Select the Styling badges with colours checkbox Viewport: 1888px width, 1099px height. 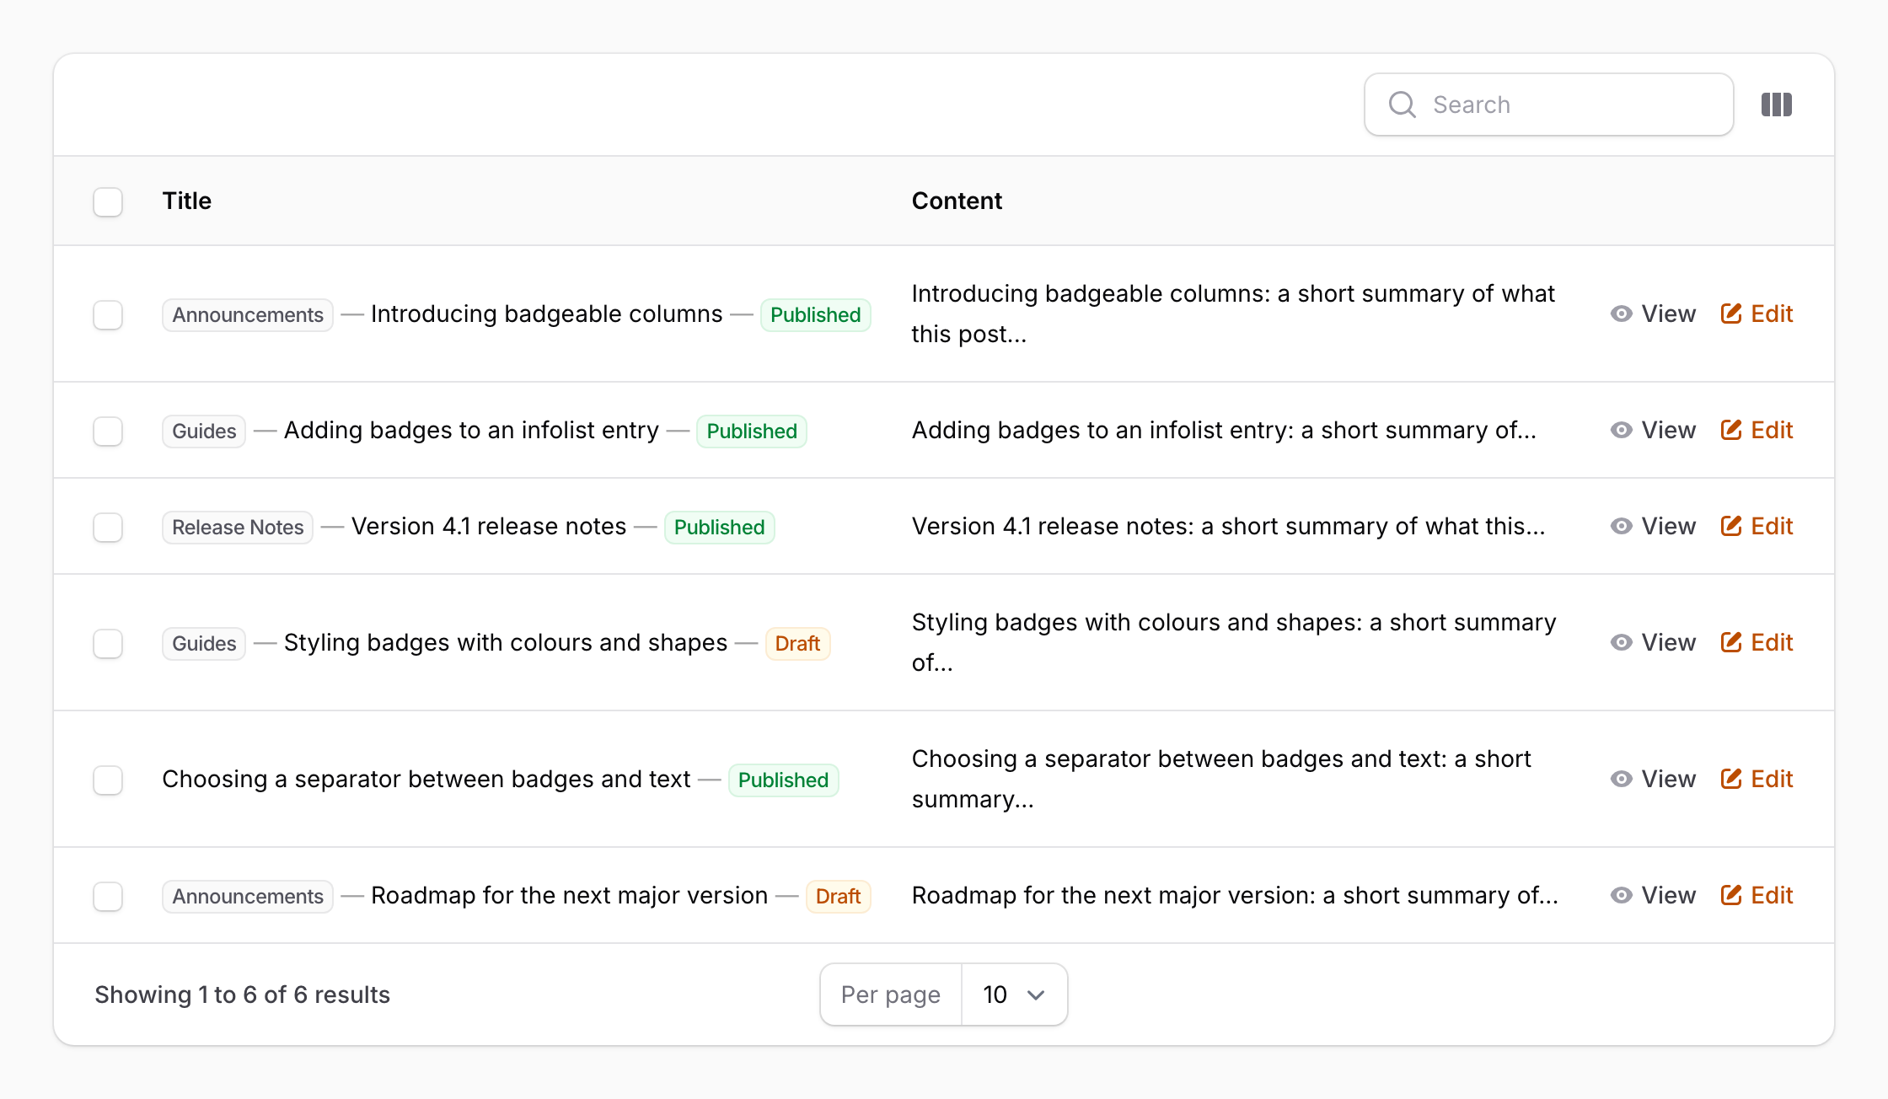(108, 643)
